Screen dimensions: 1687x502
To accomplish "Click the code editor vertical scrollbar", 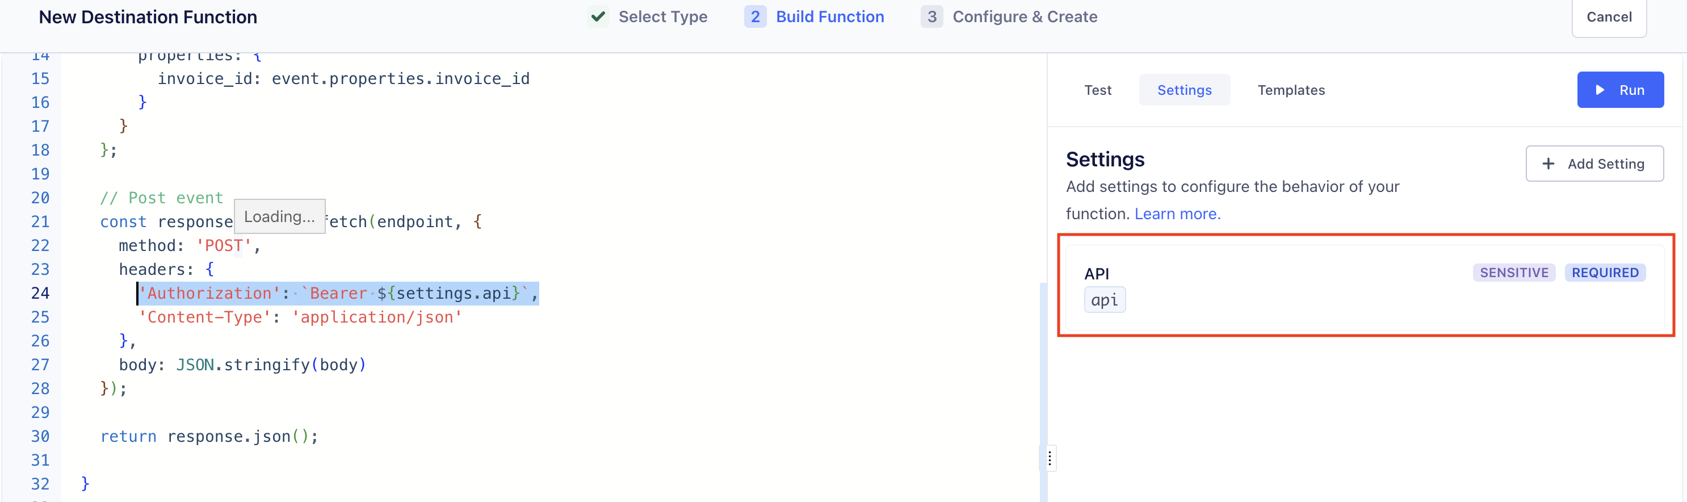I will 1043,392.
